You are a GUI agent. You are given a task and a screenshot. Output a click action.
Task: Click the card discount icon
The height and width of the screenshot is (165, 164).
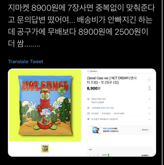(88, 113)
